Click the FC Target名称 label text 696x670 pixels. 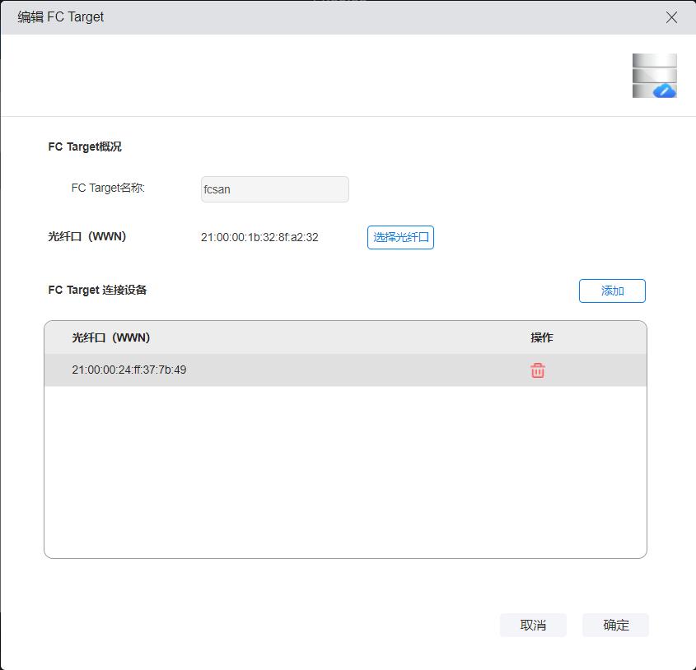(x=108, y=188)
